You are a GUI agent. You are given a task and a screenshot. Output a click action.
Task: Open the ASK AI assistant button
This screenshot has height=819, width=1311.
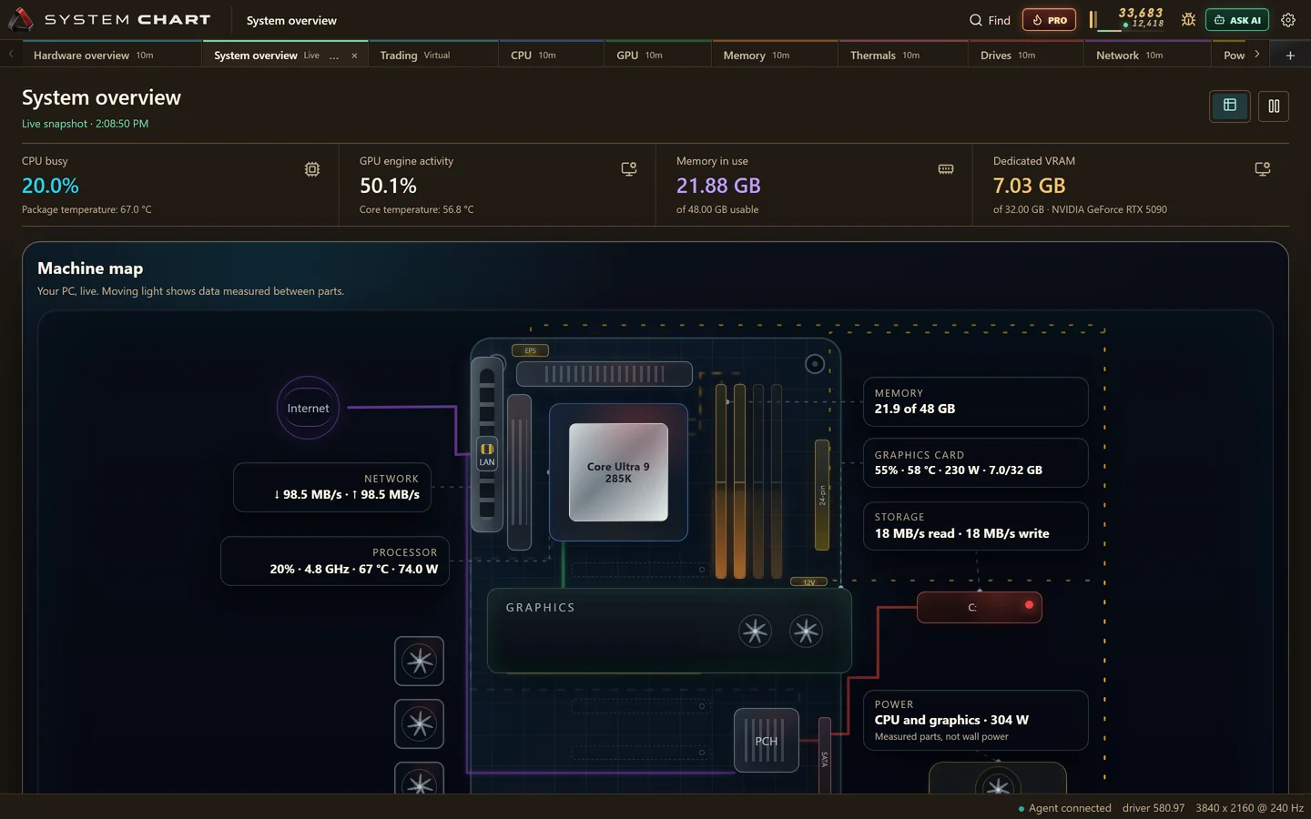click(1237, 20)
